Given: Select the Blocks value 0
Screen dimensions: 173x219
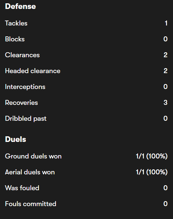Looking at the screenshot, I should (x=165, y=39).
